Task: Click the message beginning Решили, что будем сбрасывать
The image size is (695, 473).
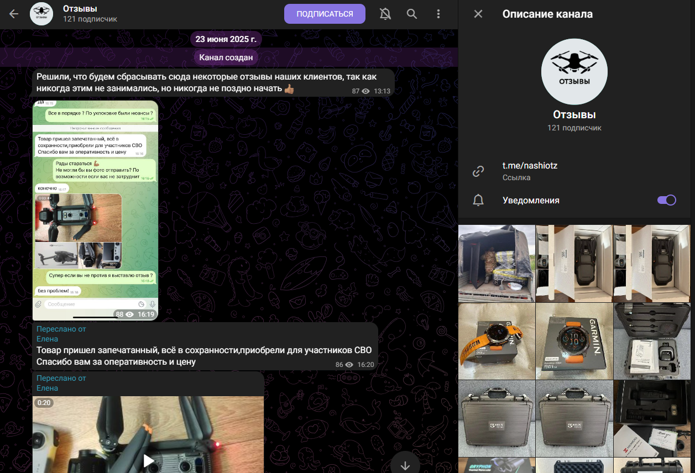Action: pyautogui.click(x=212, y=83)
